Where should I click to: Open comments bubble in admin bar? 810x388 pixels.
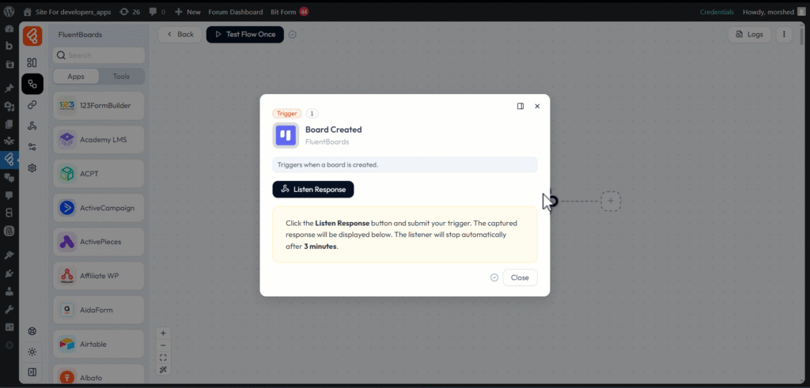[157, 11]
